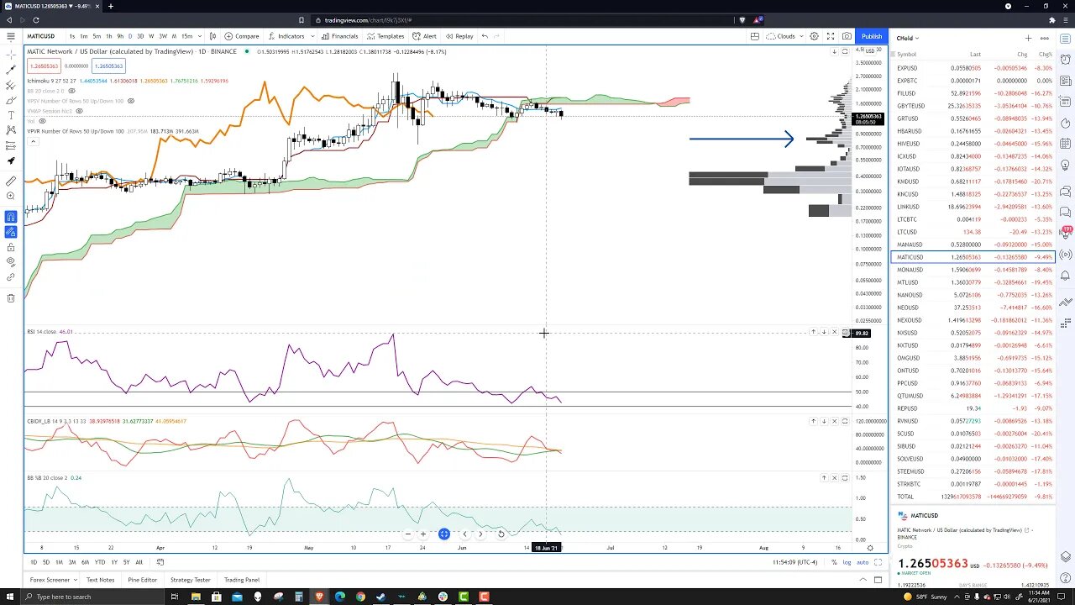Reset chart view button
This screenshot has width=1075, height=605.
(x=501, y=534)
